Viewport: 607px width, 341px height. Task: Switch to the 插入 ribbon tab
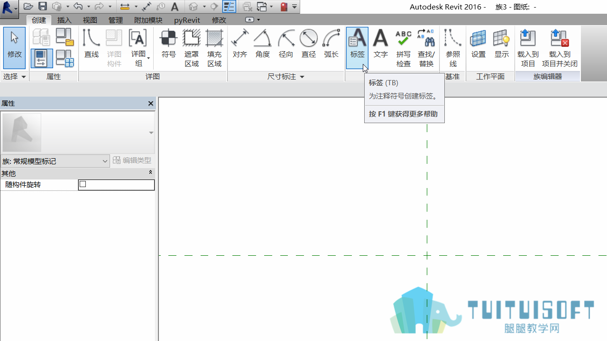64,20
